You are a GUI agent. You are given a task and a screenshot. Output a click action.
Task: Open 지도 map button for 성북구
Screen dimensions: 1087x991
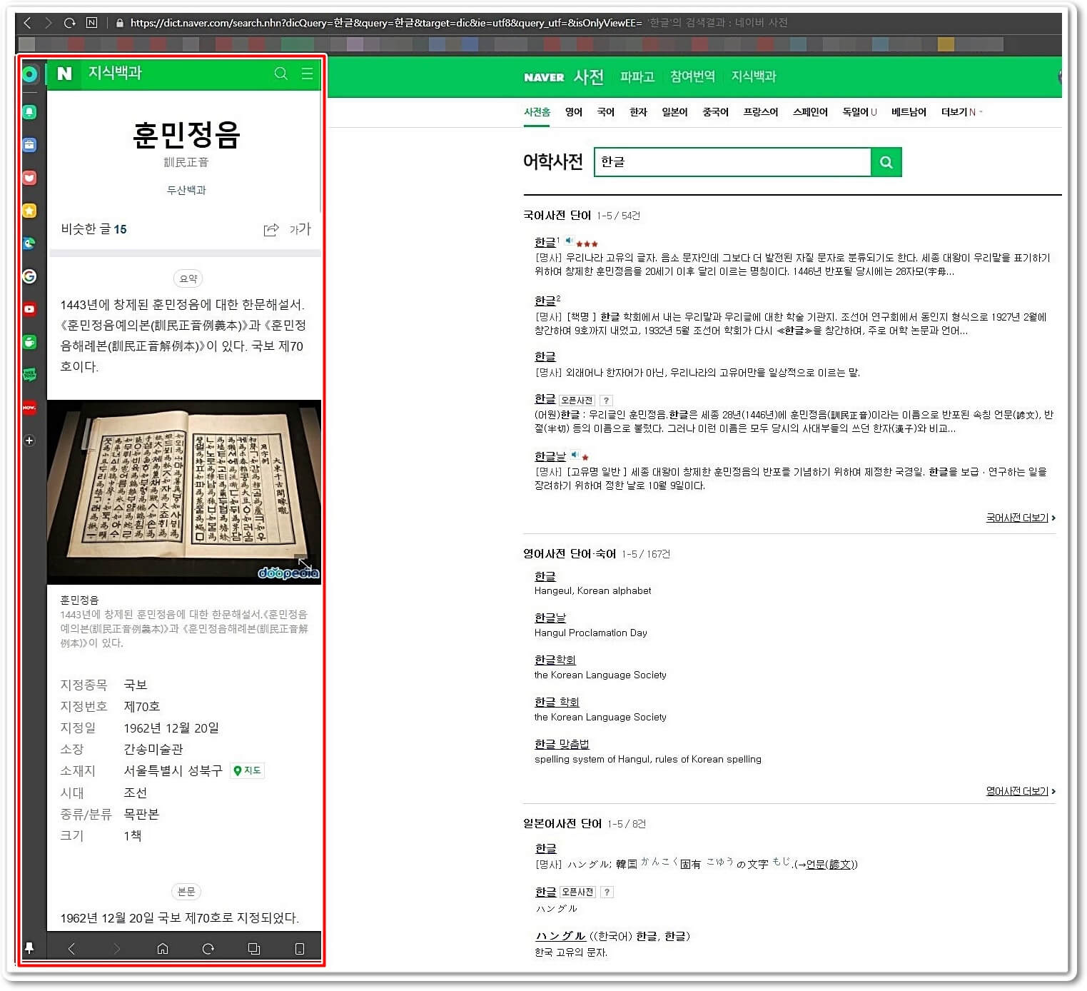pos(247,770)
